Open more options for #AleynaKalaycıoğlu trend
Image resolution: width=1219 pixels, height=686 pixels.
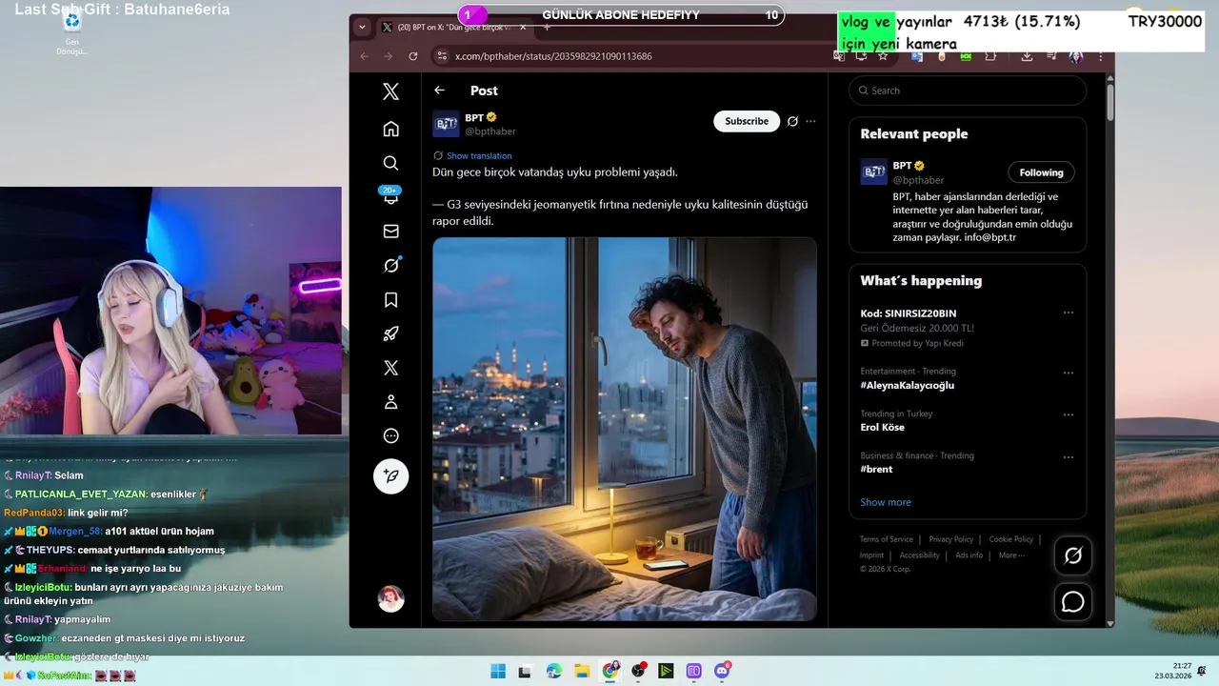[1069, 373]
